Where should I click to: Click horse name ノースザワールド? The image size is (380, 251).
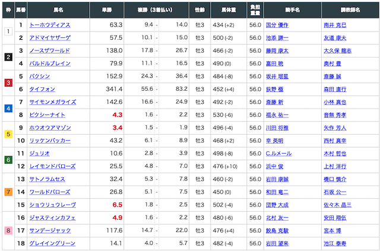[50, 50]
